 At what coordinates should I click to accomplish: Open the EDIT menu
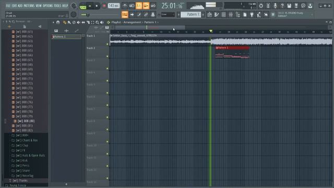14,6
